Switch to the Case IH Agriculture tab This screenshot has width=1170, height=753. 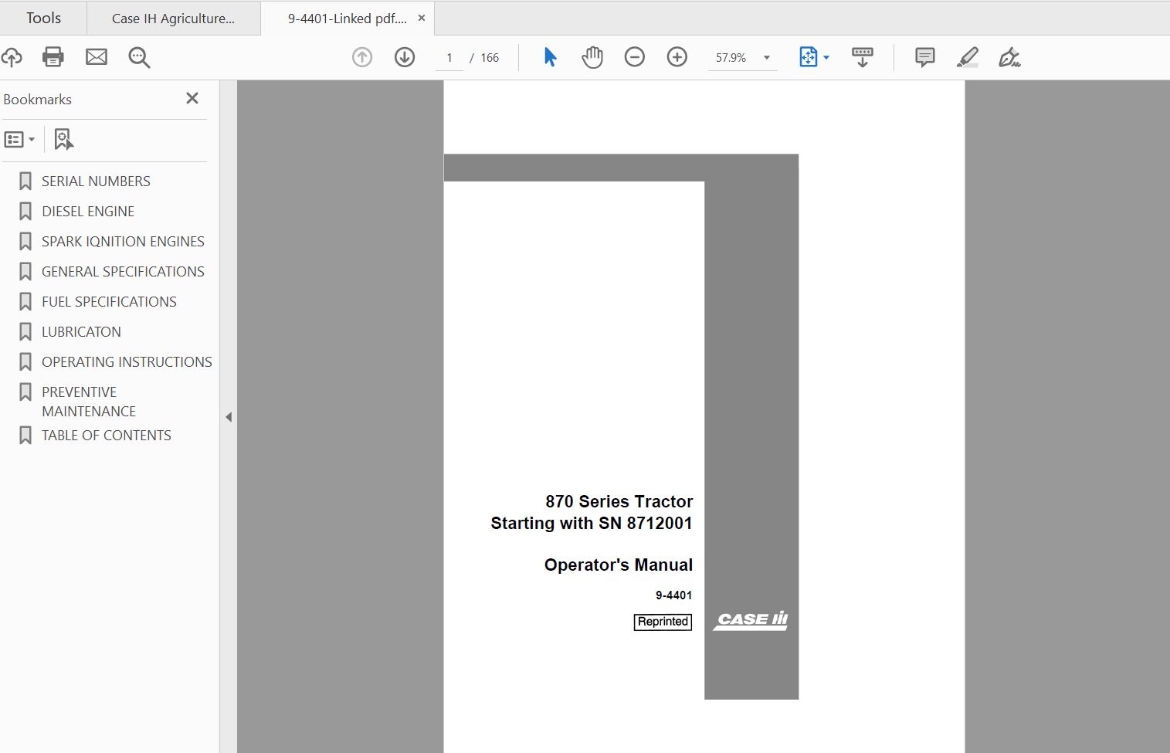173,19
